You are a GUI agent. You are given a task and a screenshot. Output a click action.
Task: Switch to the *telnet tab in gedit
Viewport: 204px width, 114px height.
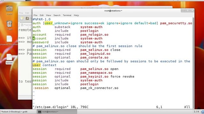click(x=26, y=25)
